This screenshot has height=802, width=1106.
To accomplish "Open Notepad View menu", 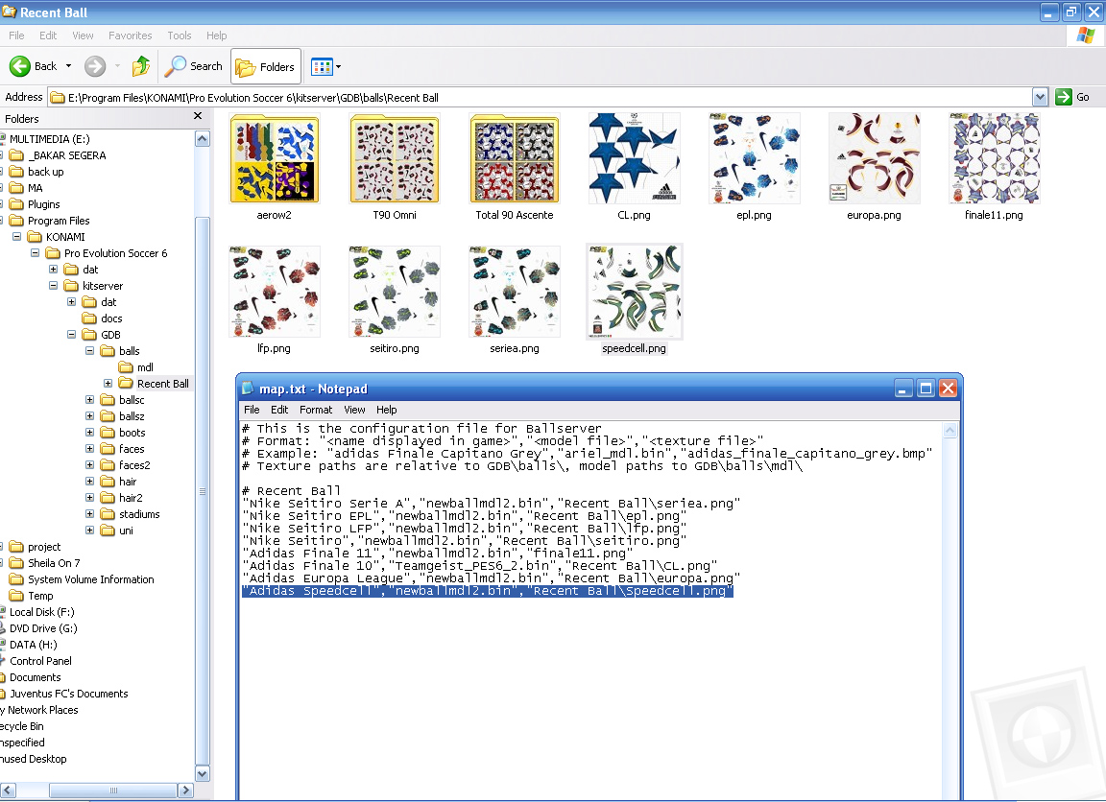I will (x=354, y=410).
